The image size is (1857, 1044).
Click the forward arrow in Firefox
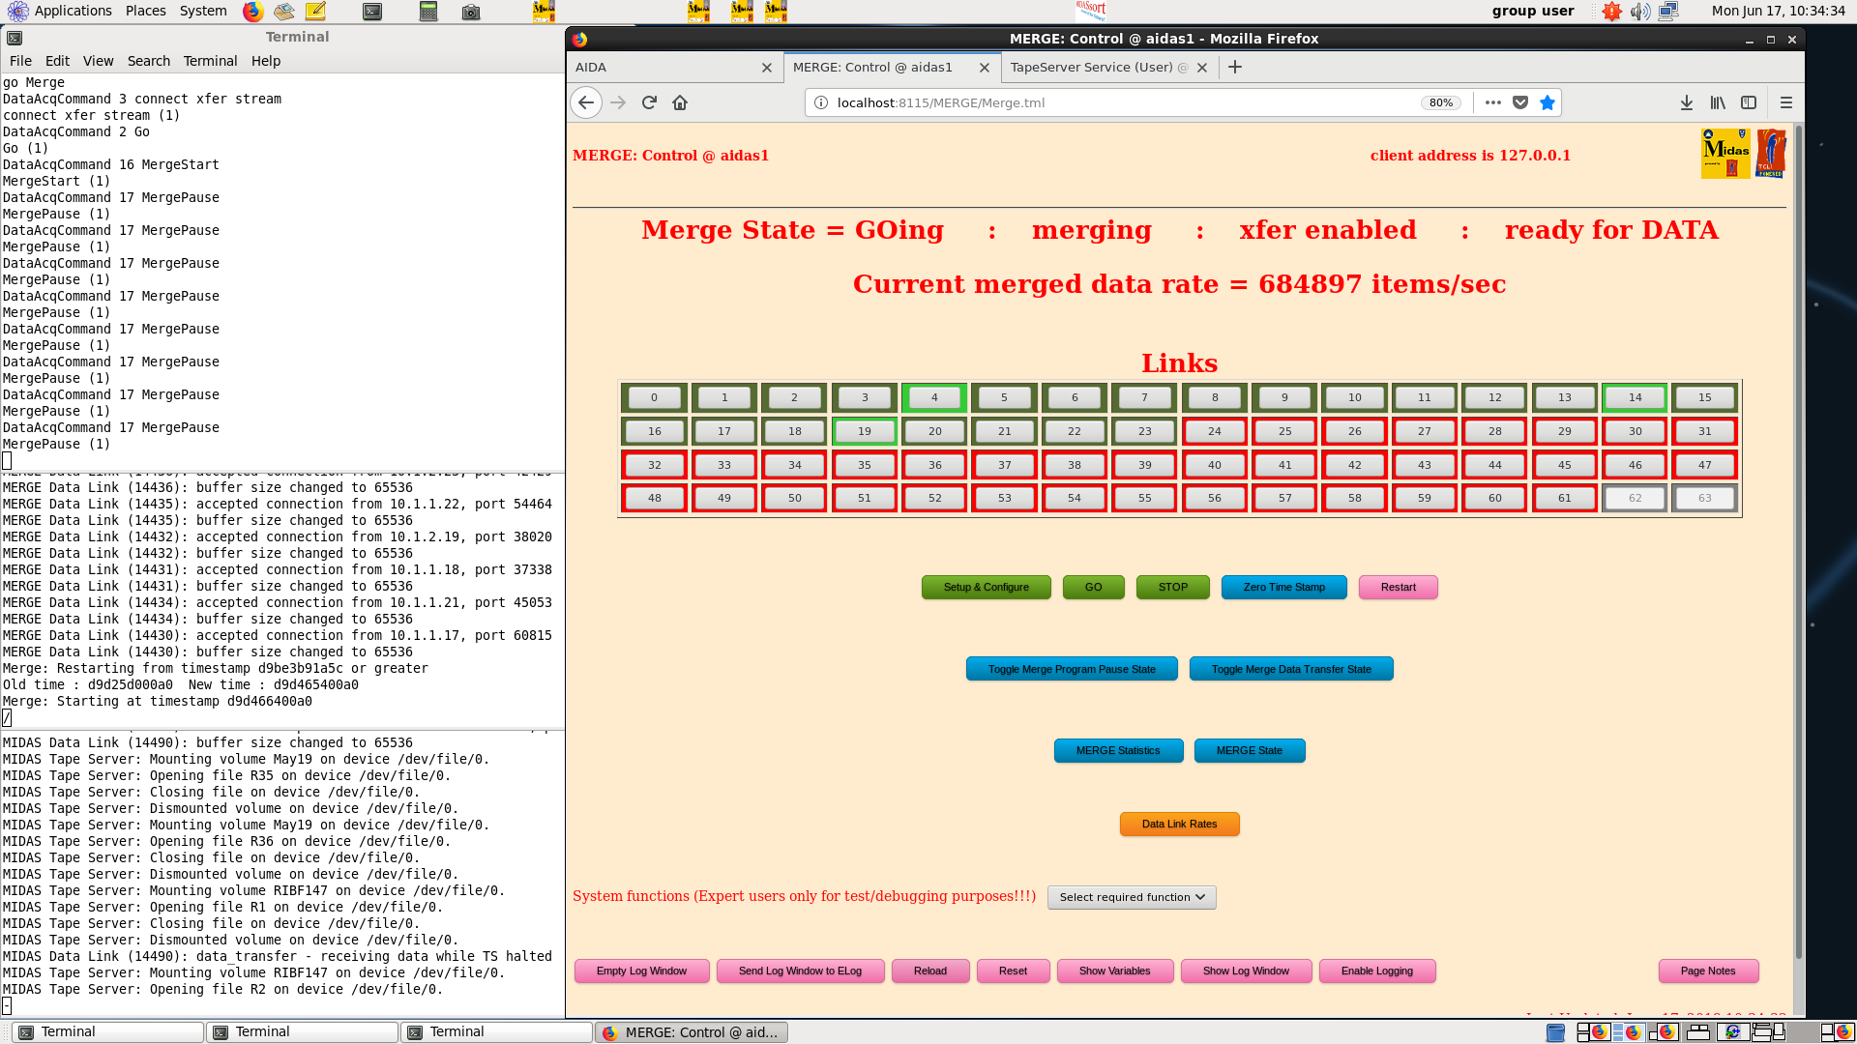click(x=618, y=102)
